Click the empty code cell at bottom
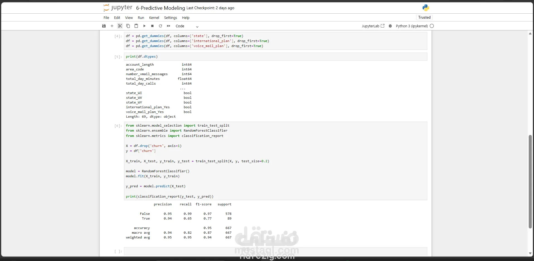The image size is (534, 261). pos(275,251)
